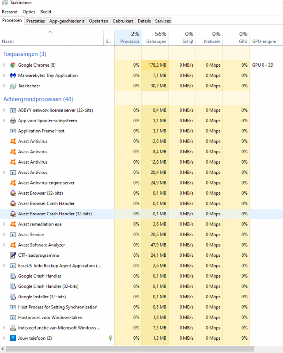Click the Avast Software Analyzer icon
The image size is (283, 353).
point(13,245)
